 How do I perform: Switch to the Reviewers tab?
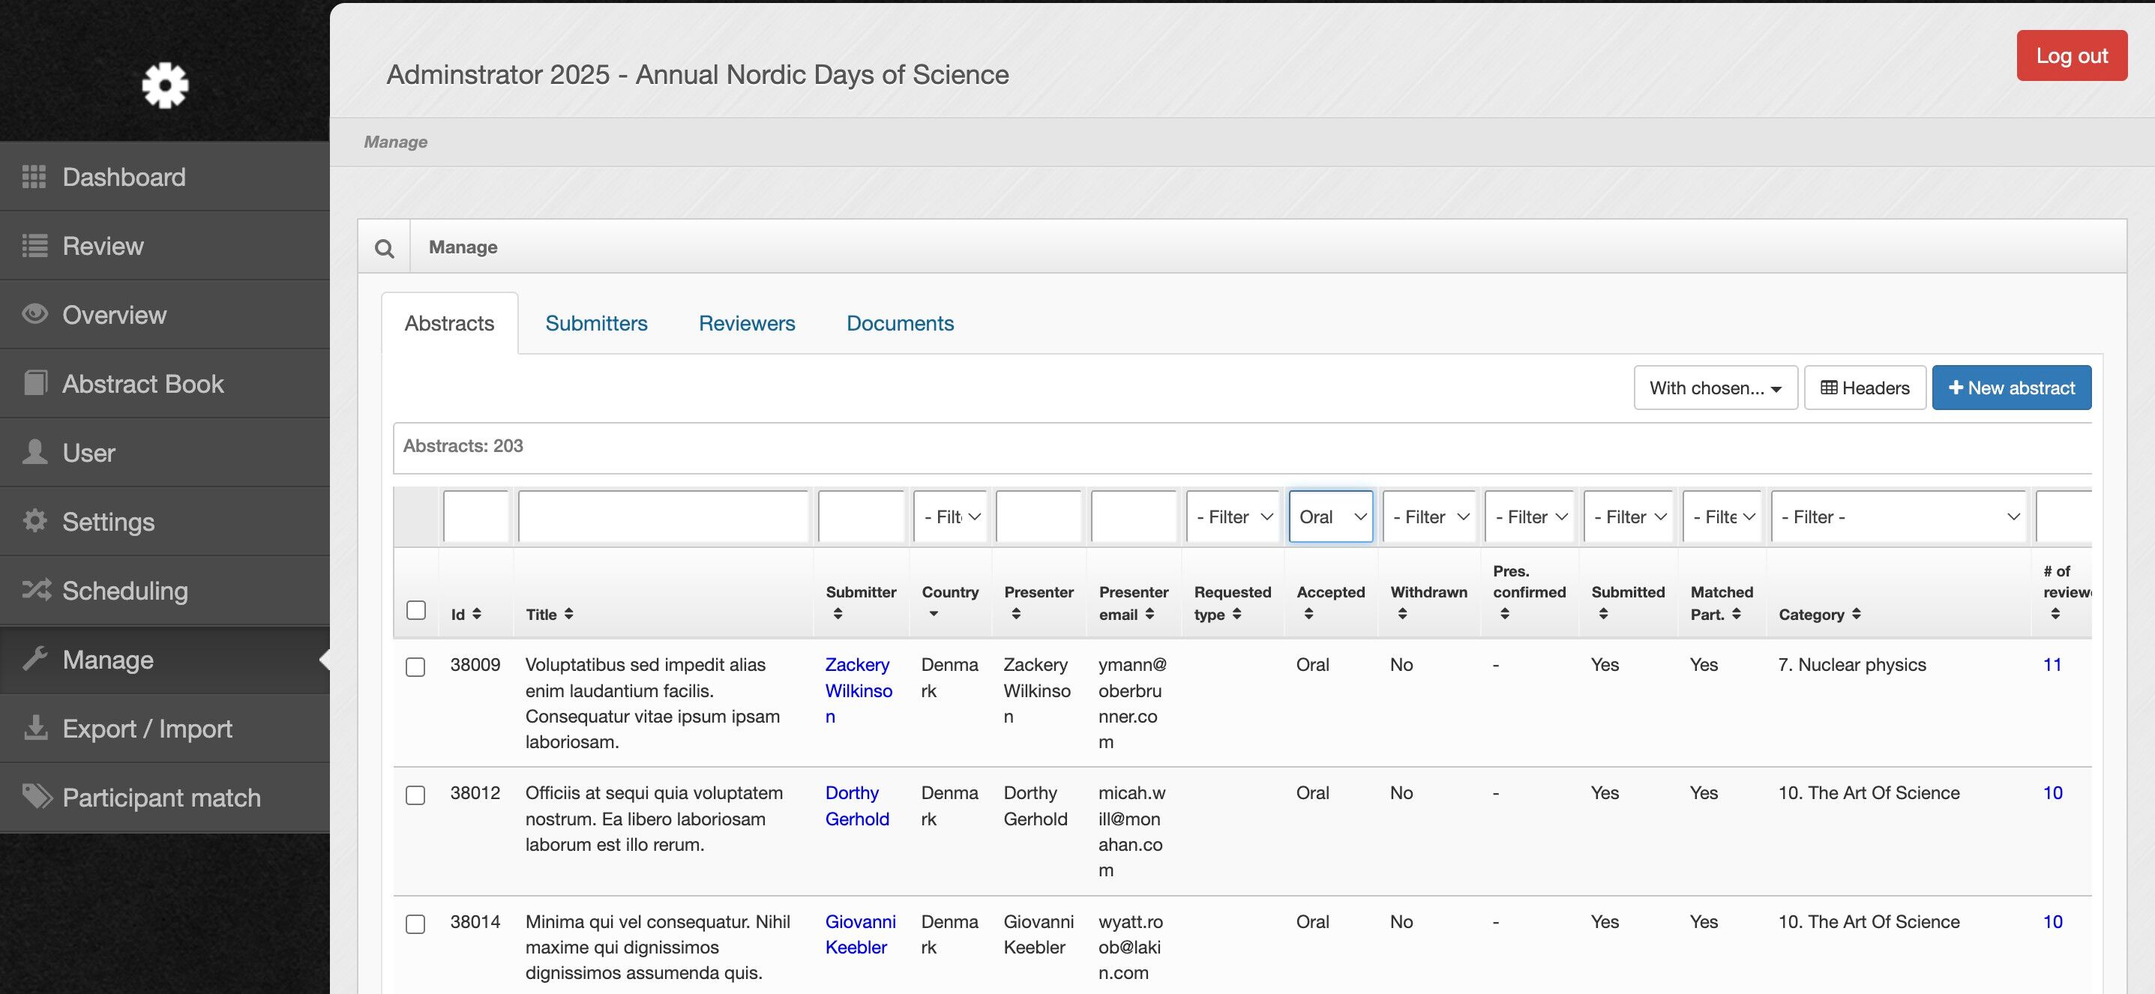point(746,324)
